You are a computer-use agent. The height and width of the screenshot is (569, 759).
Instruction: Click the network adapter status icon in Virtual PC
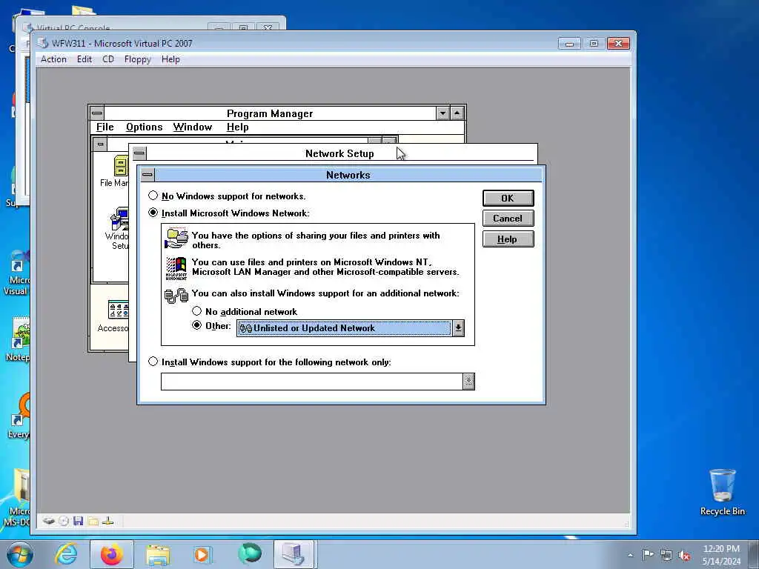pyautogui.click(x=108, y=521)
